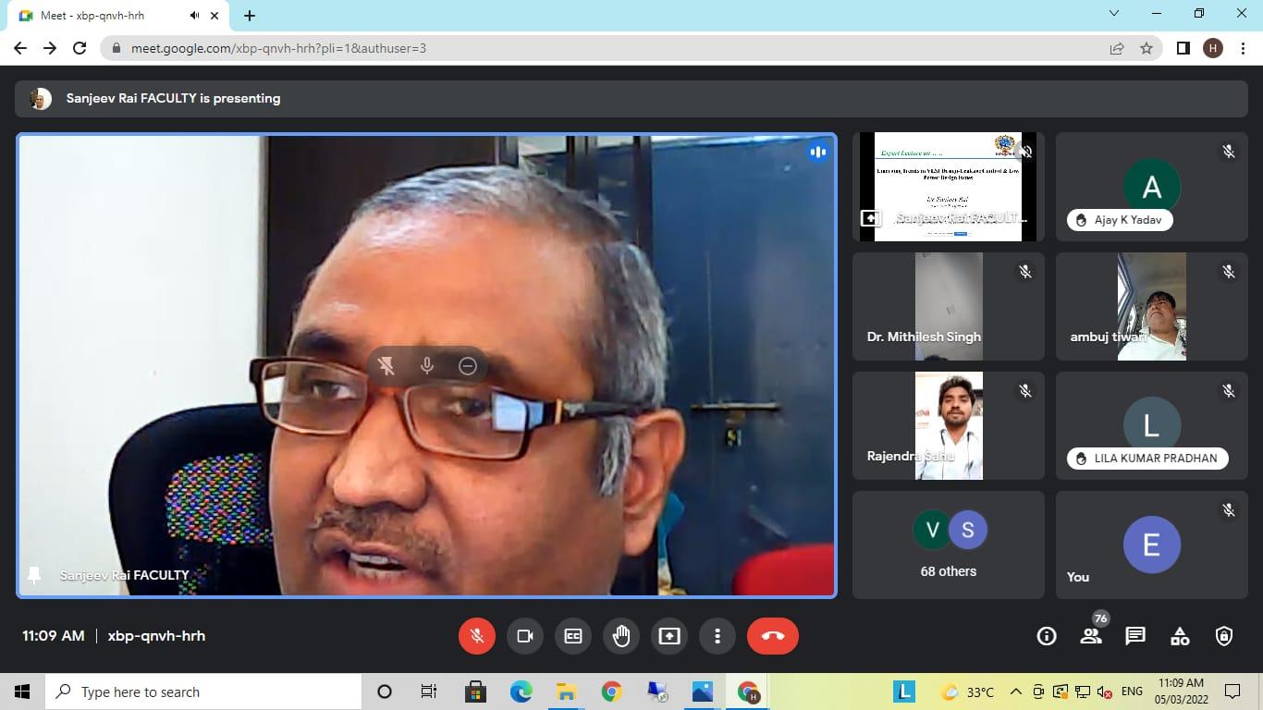Viewport: 1263px width, 710px height.
Task: Select the shared presentation slide thumbnail
Action: [948, 187]
